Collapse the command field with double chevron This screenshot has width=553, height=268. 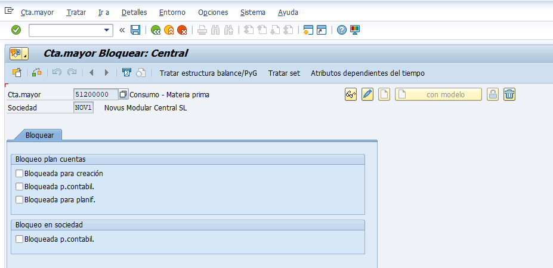[x=122, y=30]
